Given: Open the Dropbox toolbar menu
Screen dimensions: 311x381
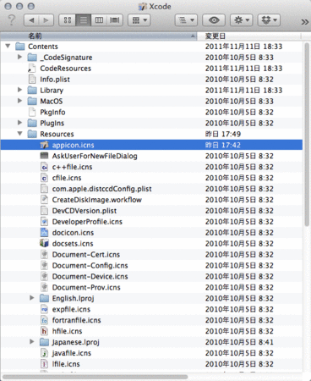Looking at the screenshot, I should (x=269, y=20).
